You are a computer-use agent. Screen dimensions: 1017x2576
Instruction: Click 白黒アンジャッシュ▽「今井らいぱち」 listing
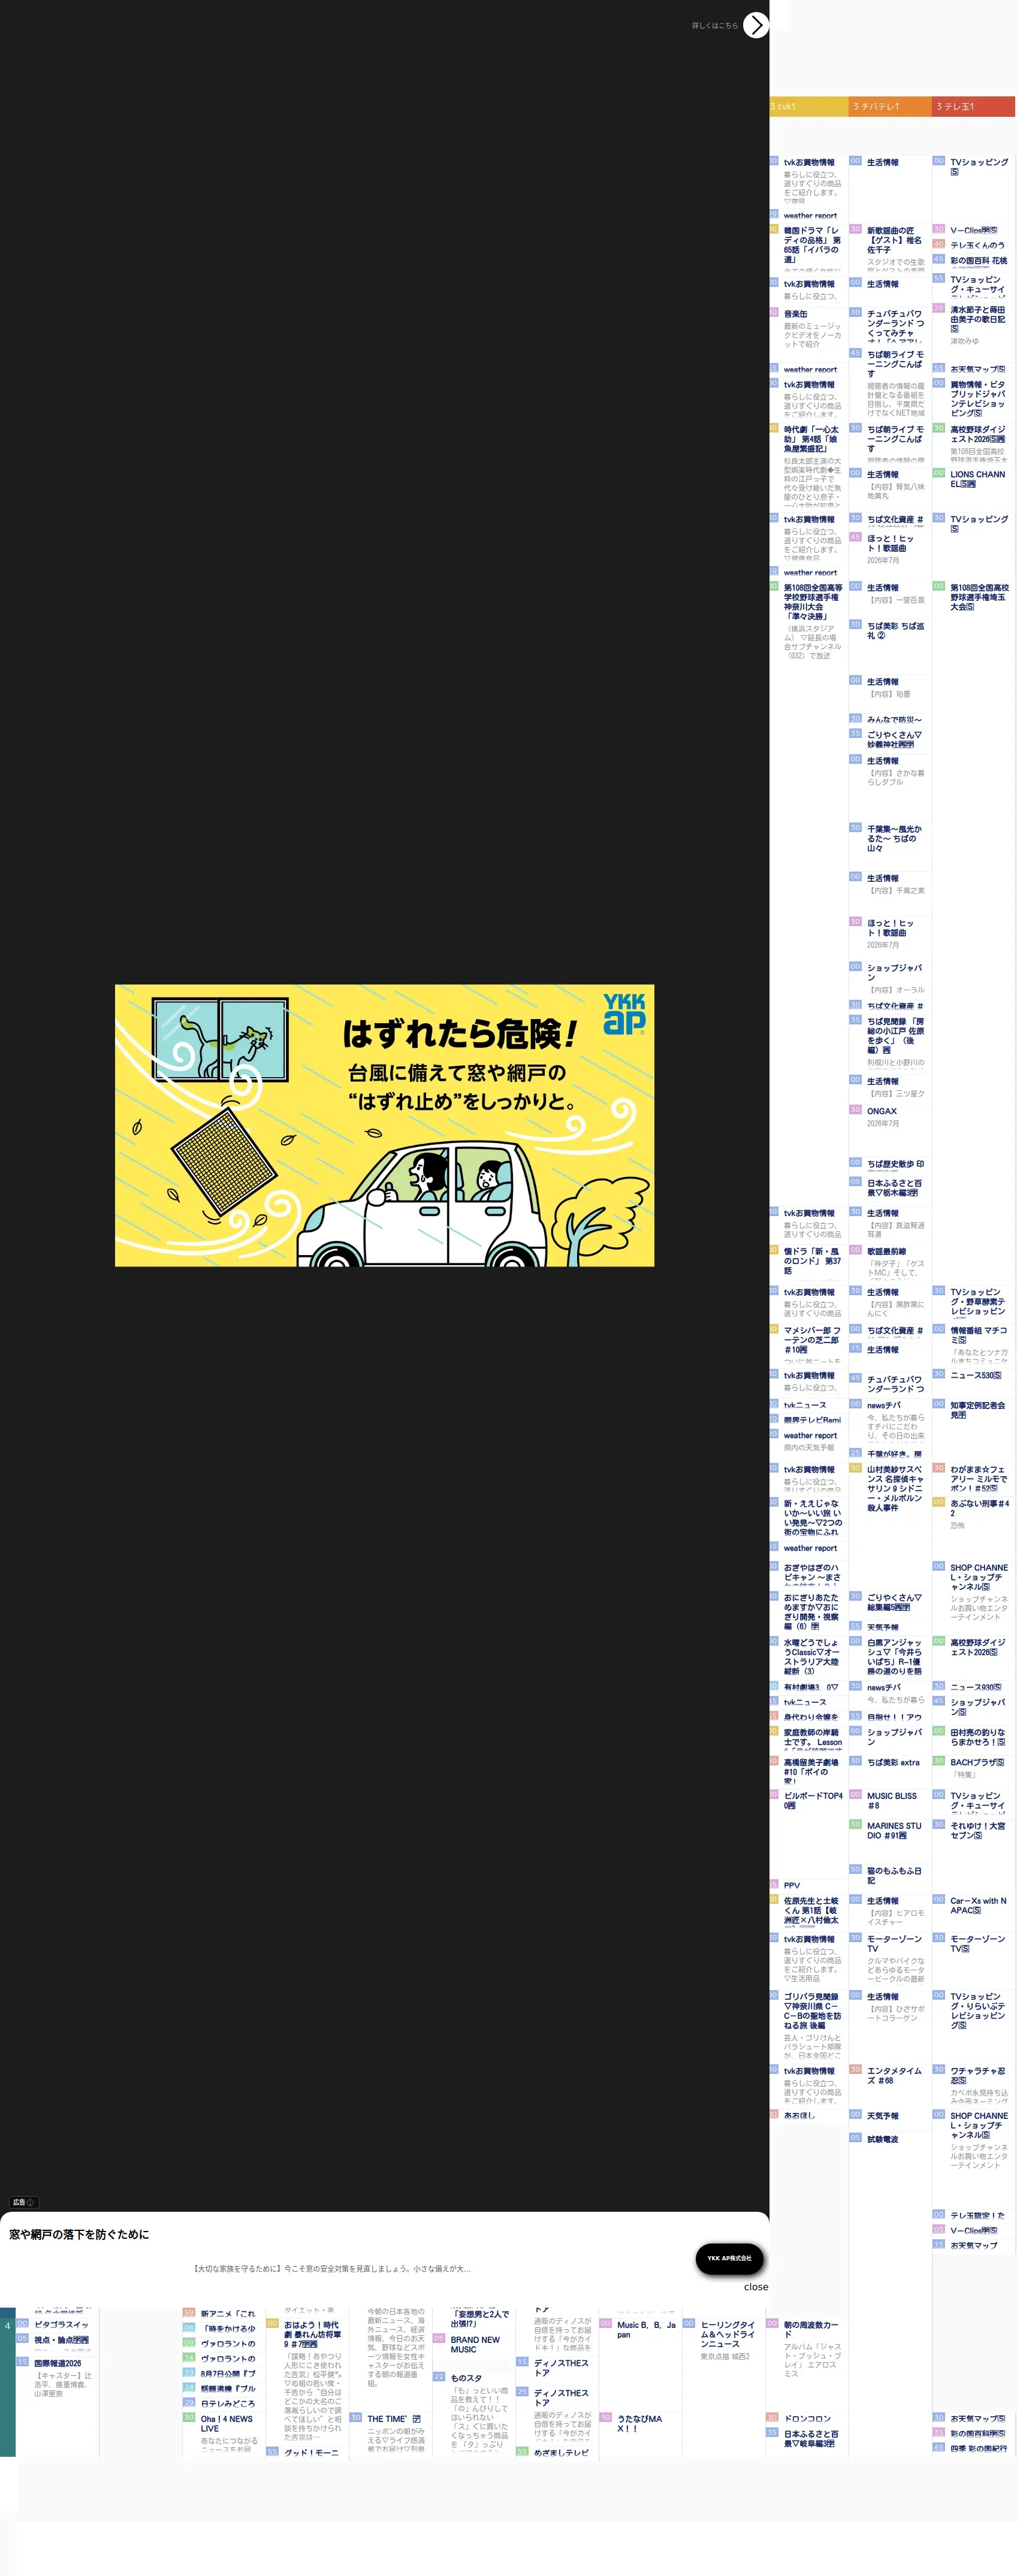coord(895,1656)
